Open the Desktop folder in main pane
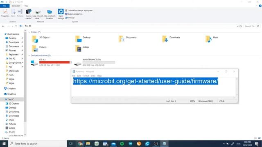The height and width of the screenshot is (147, 262). (x=78, y=39)
